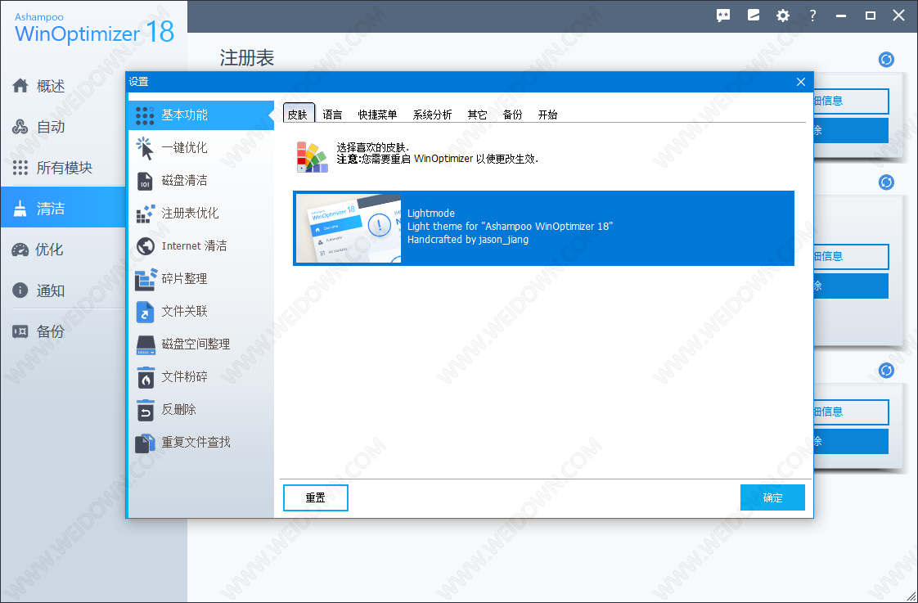This screenshot has height=603, width=918.
Task: Open the settings gear icon in title bar
Action: coord(783,16)
